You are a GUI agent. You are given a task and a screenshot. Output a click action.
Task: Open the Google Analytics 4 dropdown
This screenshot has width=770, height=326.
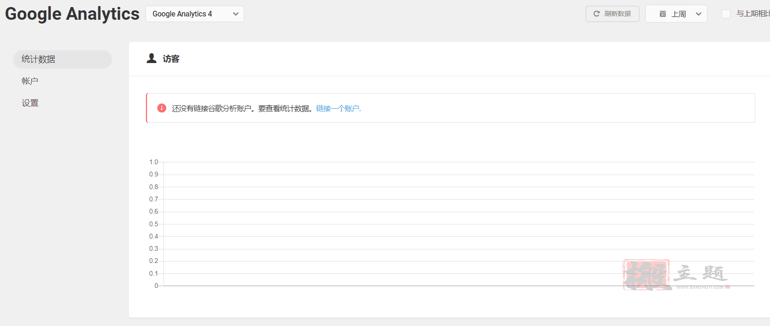[194, 14]
